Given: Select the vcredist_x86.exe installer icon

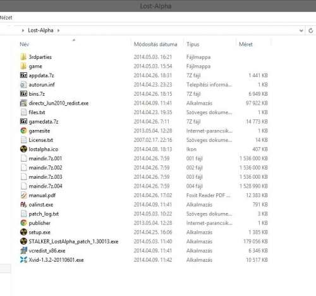Looking at the screenshot, I should pos(23,250).
